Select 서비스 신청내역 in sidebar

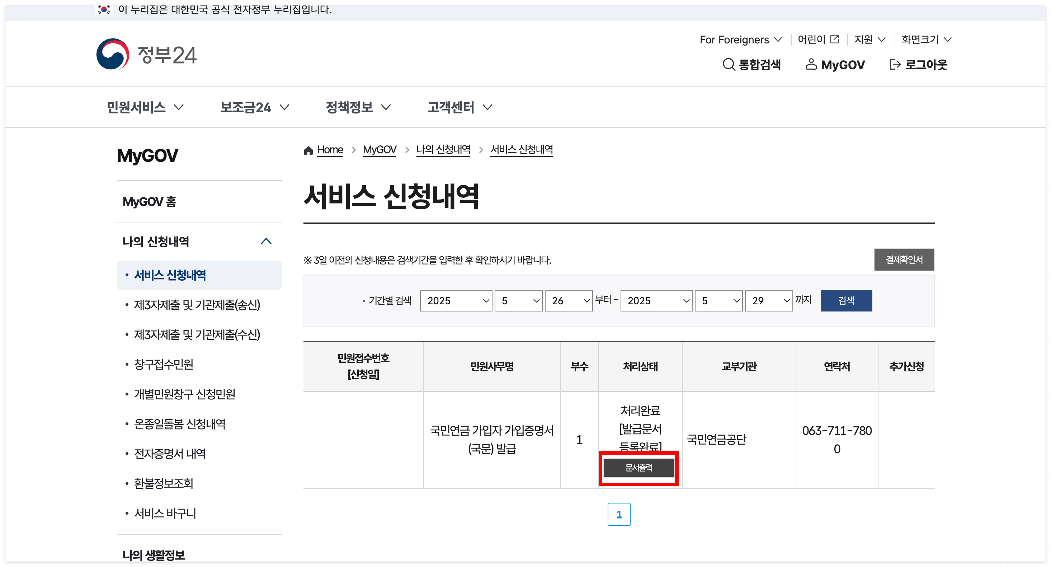[x=199, y=275]
